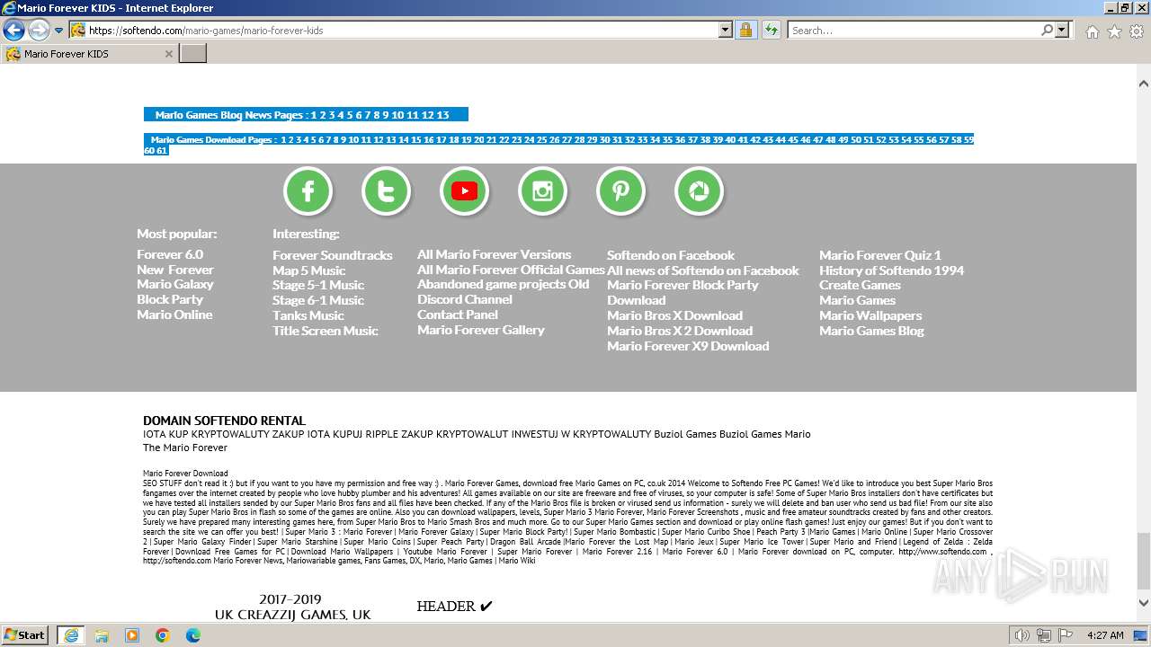Screen dimensions: 1151x647
Task: Go back with the browser Back arrow
Action: [x=13, y=30]
